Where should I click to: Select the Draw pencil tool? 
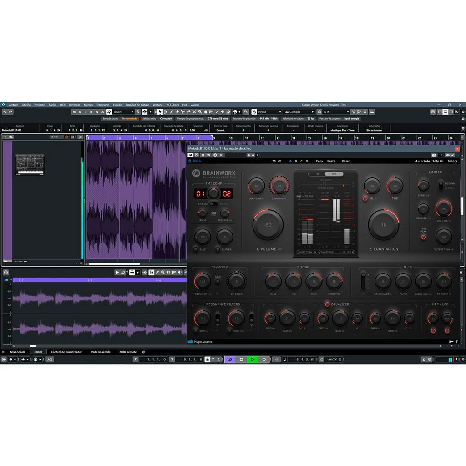(x=171, y=112)
